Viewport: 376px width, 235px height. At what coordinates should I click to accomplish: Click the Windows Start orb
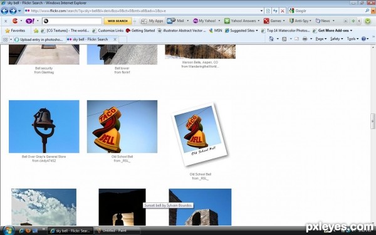pos(9,231)
